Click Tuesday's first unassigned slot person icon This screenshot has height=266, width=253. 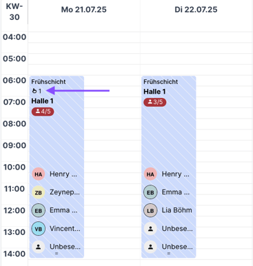click(150, 229)
